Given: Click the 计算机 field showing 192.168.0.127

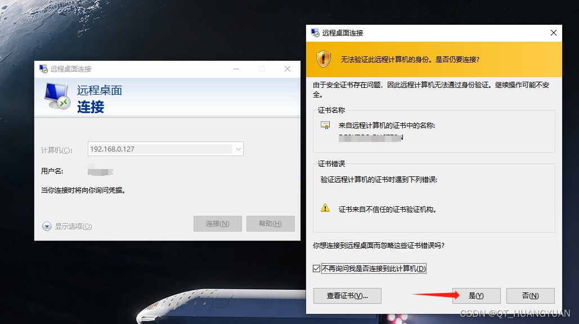Looking at the screenshot, I should (x=165, y=149).
